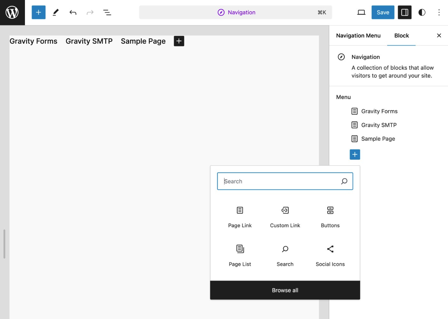Click the vertical scrollbar handle at left edge
448x319 pixels.
(x=4, y=244)
